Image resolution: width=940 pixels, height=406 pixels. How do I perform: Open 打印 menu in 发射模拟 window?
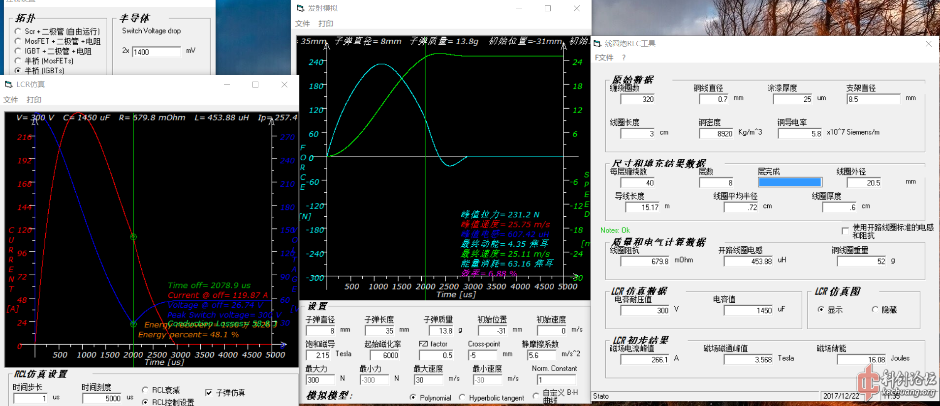tap(326, 24)
